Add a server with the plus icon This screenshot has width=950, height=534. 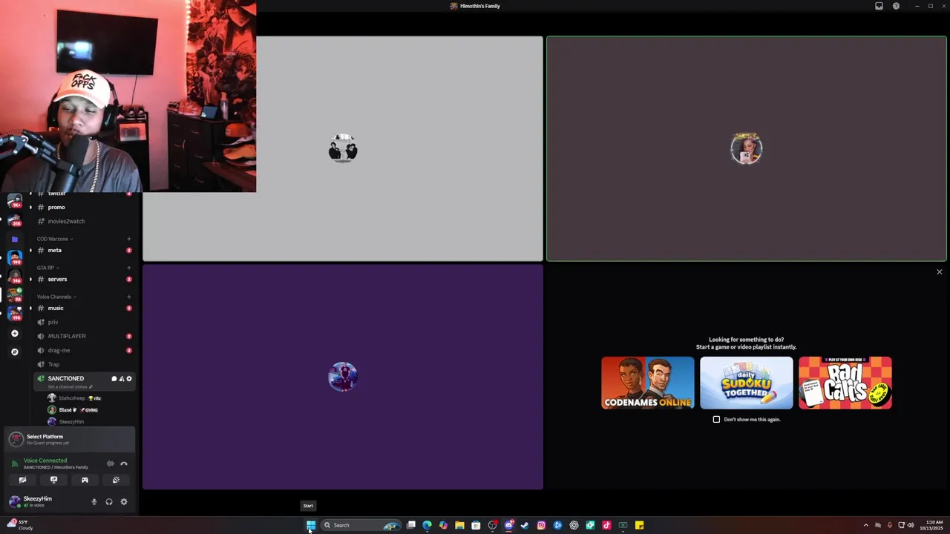pos(15,333)
